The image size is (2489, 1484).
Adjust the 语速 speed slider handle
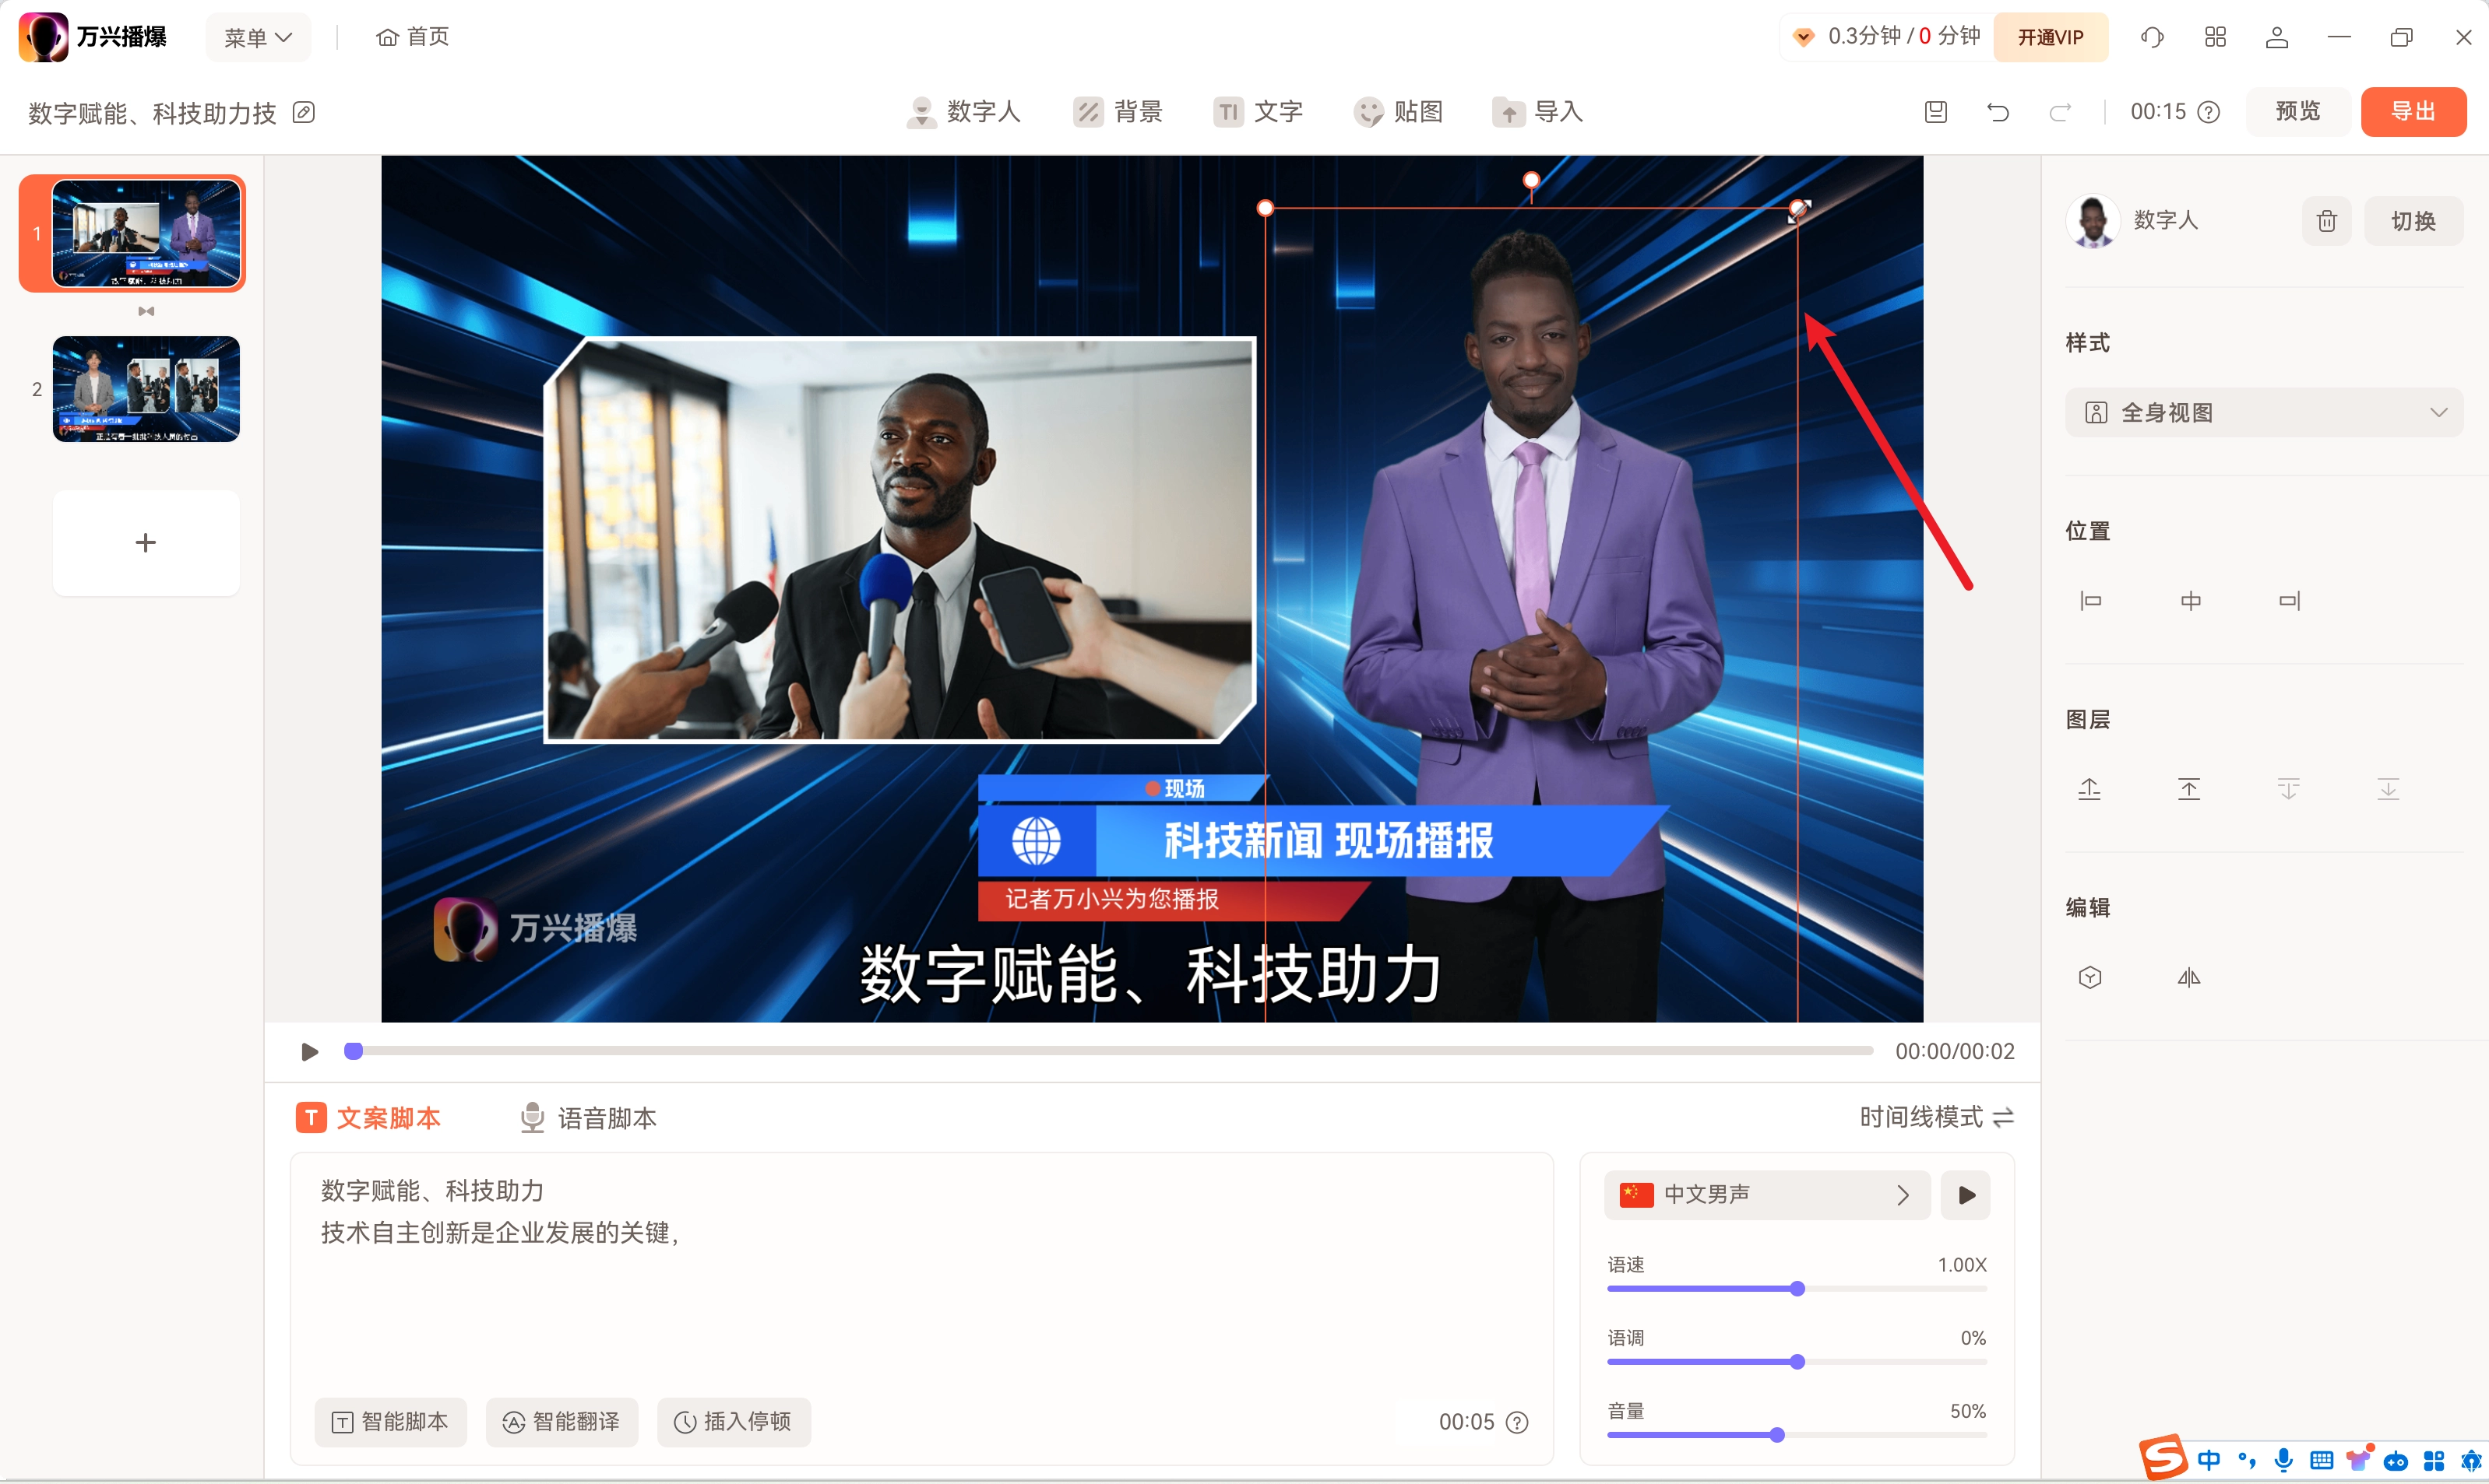[x=1797, y=1288]
